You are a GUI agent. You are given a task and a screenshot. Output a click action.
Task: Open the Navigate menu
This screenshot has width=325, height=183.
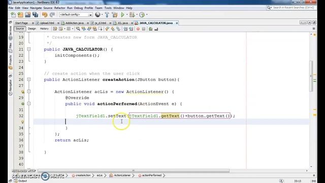coord(36,8)
